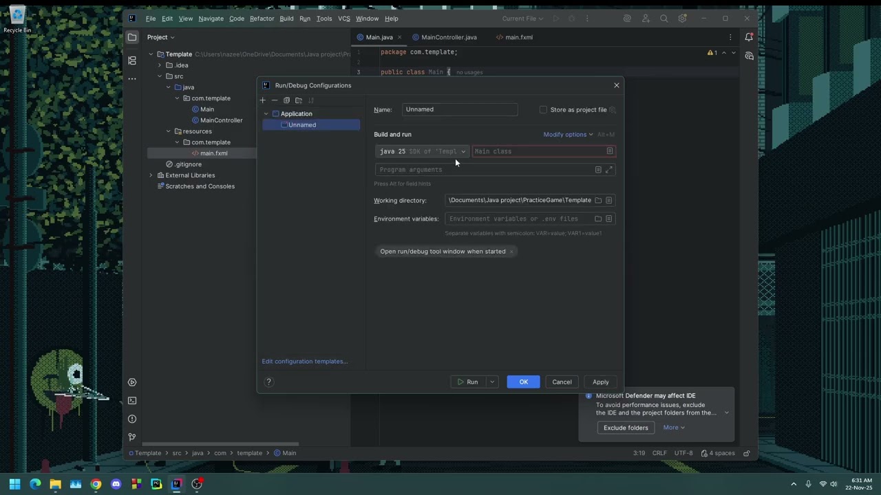Viewport: 881px width, 495px height.
Task: Open Google Chrome from the taskbar
Action: pyautogui.click(x=96, y=484)
